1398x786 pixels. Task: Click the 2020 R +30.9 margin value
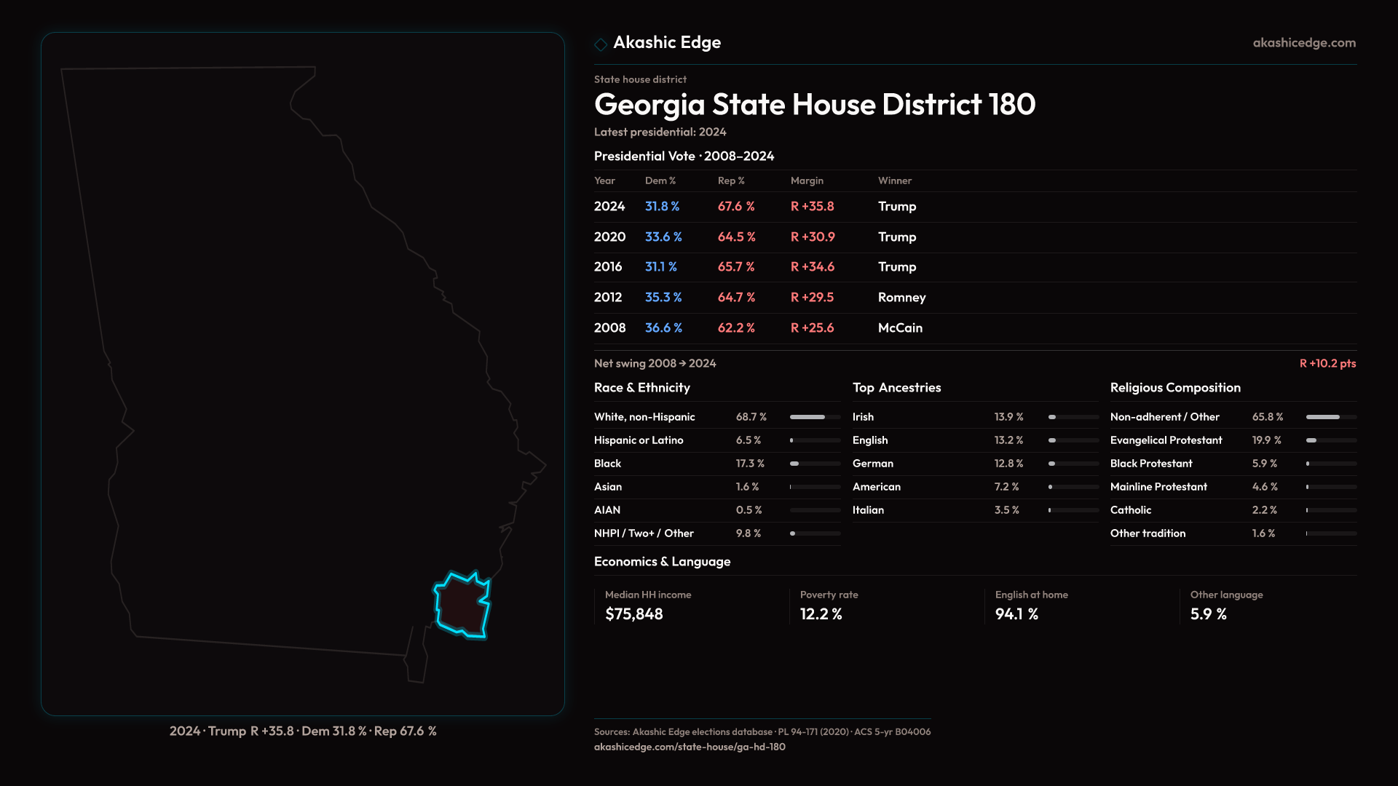pos(813,237)
